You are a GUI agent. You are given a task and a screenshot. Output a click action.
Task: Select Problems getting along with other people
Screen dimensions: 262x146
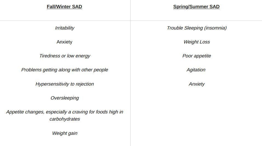[65, 70]
